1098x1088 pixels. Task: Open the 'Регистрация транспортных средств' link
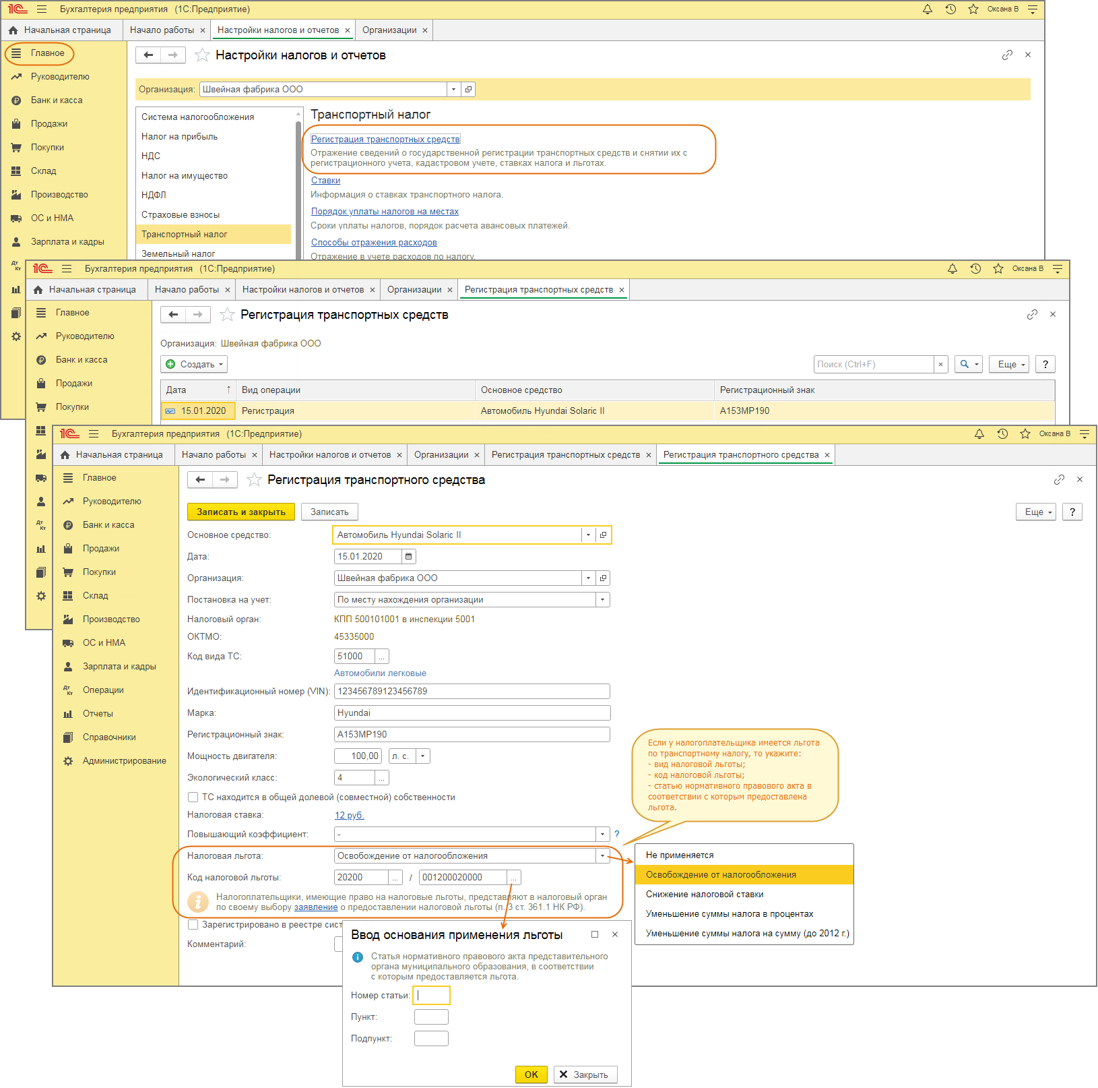coord(385,140)
